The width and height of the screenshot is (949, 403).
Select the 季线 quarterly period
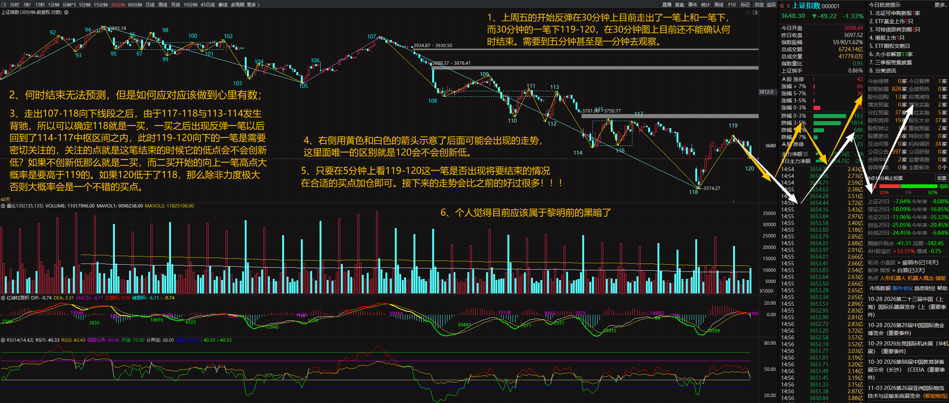pos(223,4)
